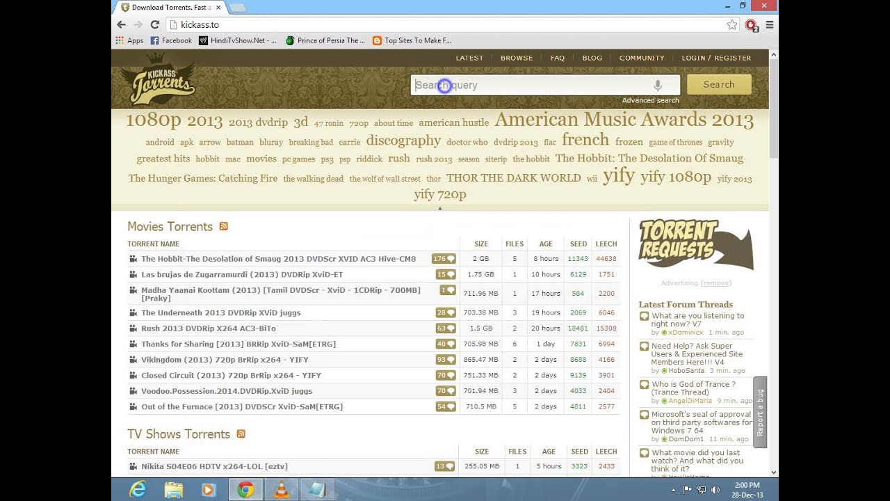Click the remove advertising link

tap(716, 283)
